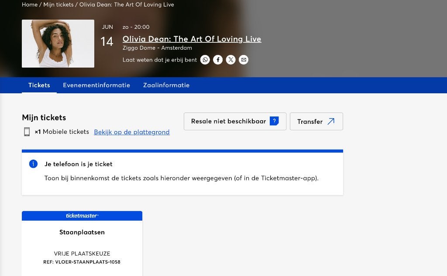Click the ticketmaster header on the ticket card
Viewport: 447px width, 276px height.
point(82,216)
